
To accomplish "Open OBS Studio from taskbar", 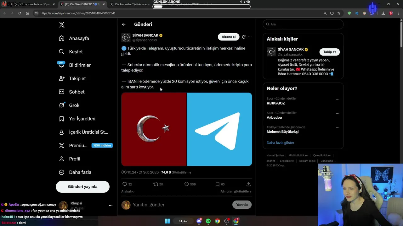I will pos(227,221).
